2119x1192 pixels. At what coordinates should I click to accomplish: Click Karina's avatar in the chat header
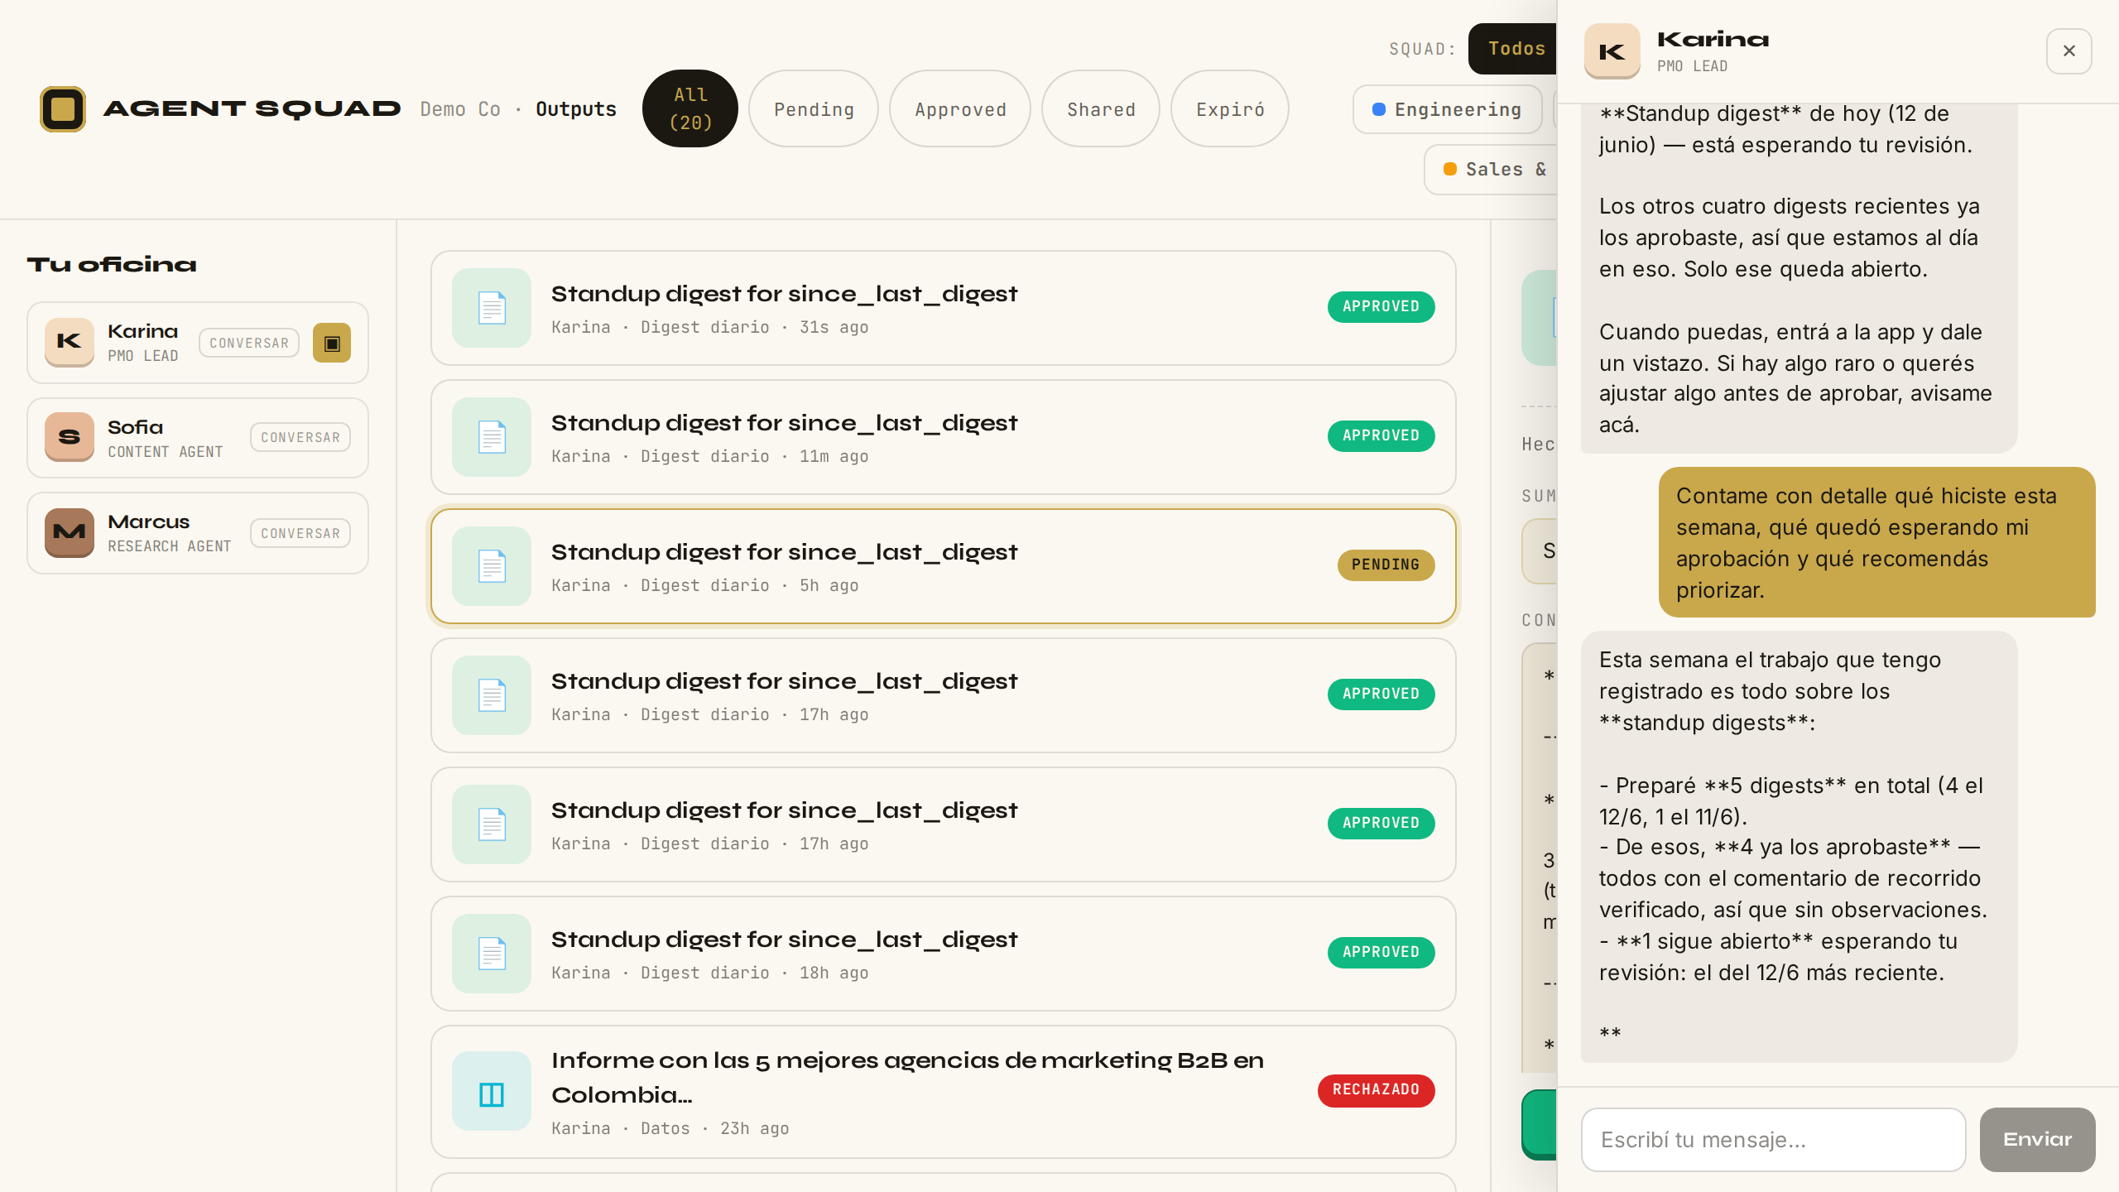[x=1612, y=51]
